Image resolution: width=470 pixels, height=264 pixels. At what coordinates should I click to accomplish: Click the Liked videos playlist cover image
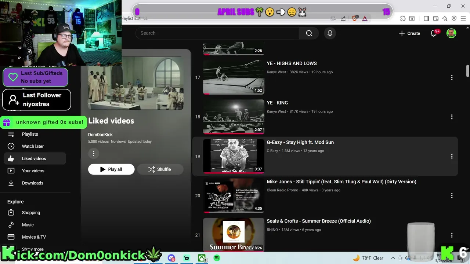point(136,84)
